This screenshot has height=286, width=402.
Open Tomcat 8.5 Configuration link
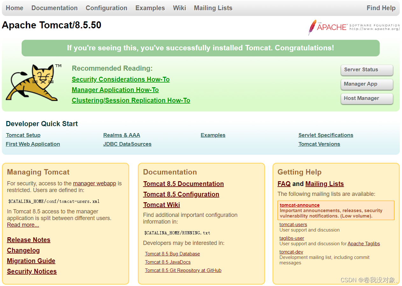[x=181, y=194]
